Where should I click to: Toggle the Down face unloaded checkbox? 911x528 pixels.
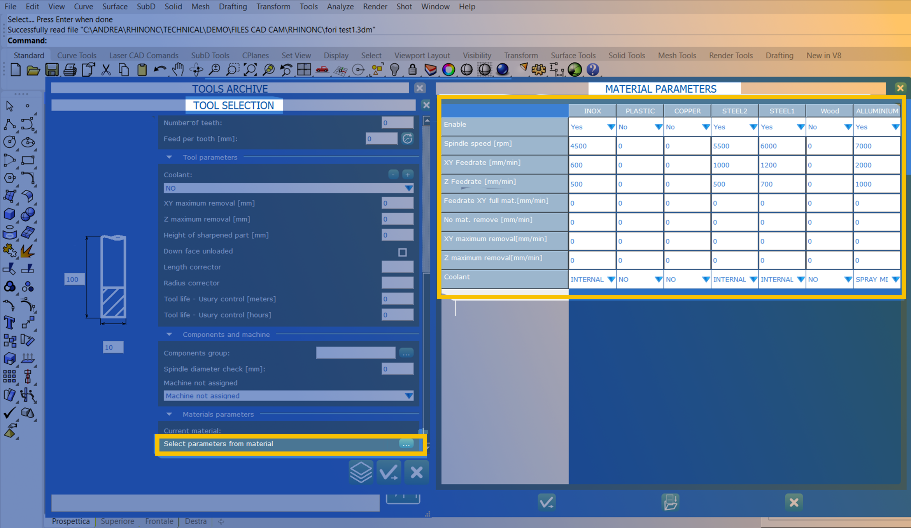[x=402, y=252]
